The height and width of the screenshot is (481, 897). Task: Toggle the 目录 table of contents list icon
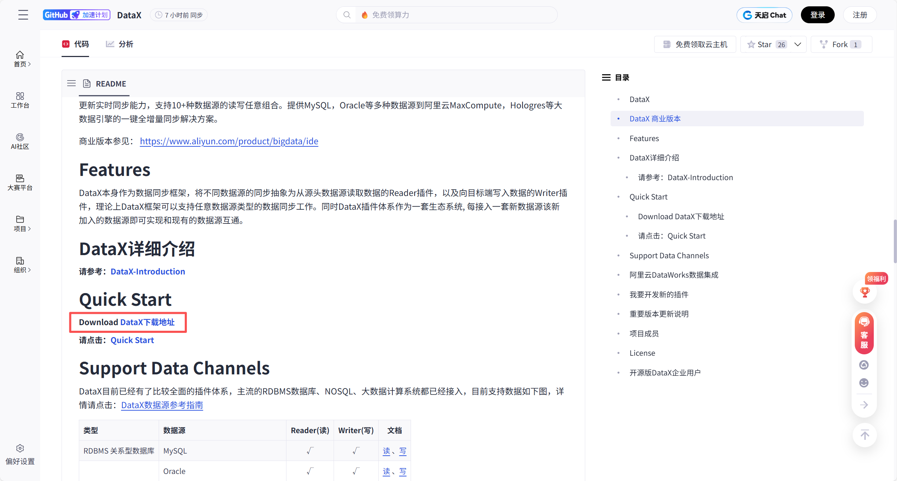(x=606, y=77)
